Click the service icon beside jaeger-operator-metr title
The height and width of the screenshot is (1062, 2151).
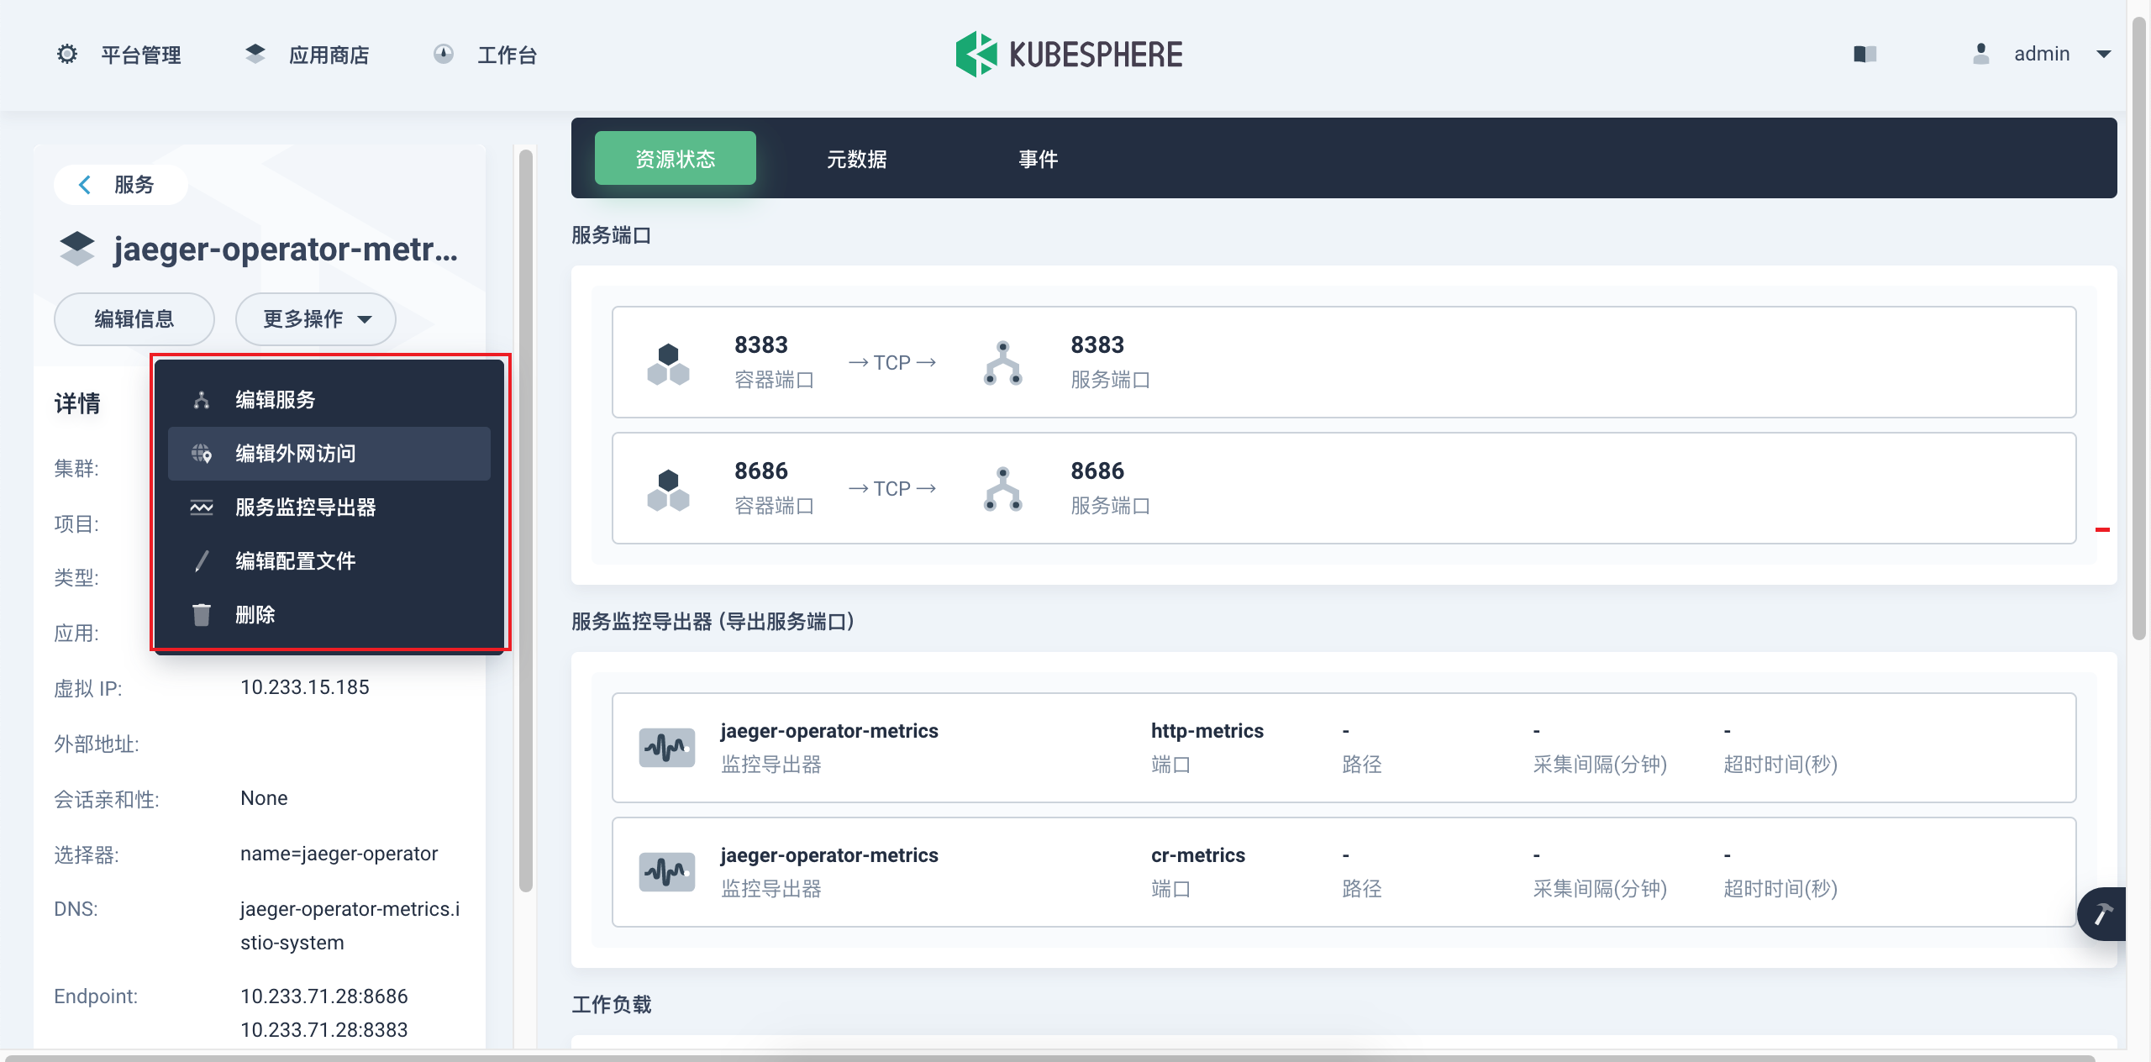(77, 248)
